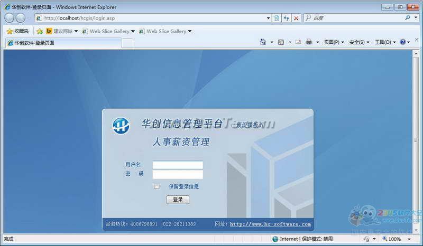The height and width of the screenshot is (246, 423).
Task: Open status bar security dropdown arrow
Action: tap(374, 239)
